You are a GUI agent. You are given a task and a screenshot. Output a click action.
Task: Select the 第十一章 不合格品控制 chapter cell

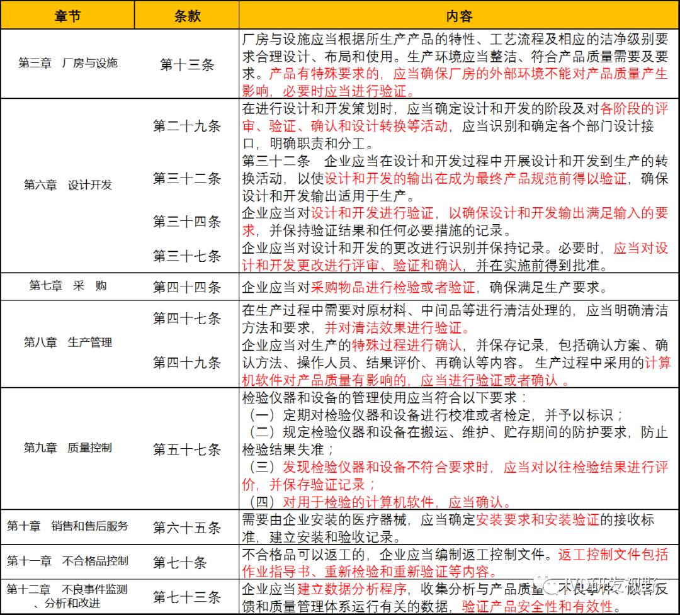tap(67, 561)
